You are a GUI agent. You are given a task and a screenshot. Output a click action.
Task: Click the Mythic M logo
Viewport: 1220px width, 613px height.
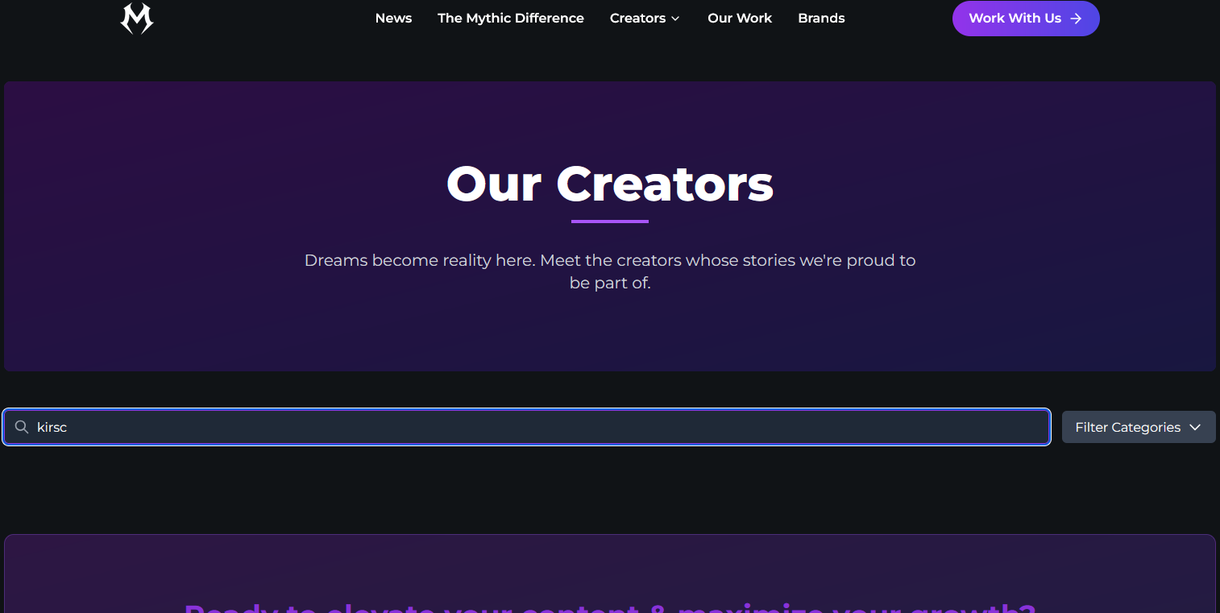tap(137, 19)
